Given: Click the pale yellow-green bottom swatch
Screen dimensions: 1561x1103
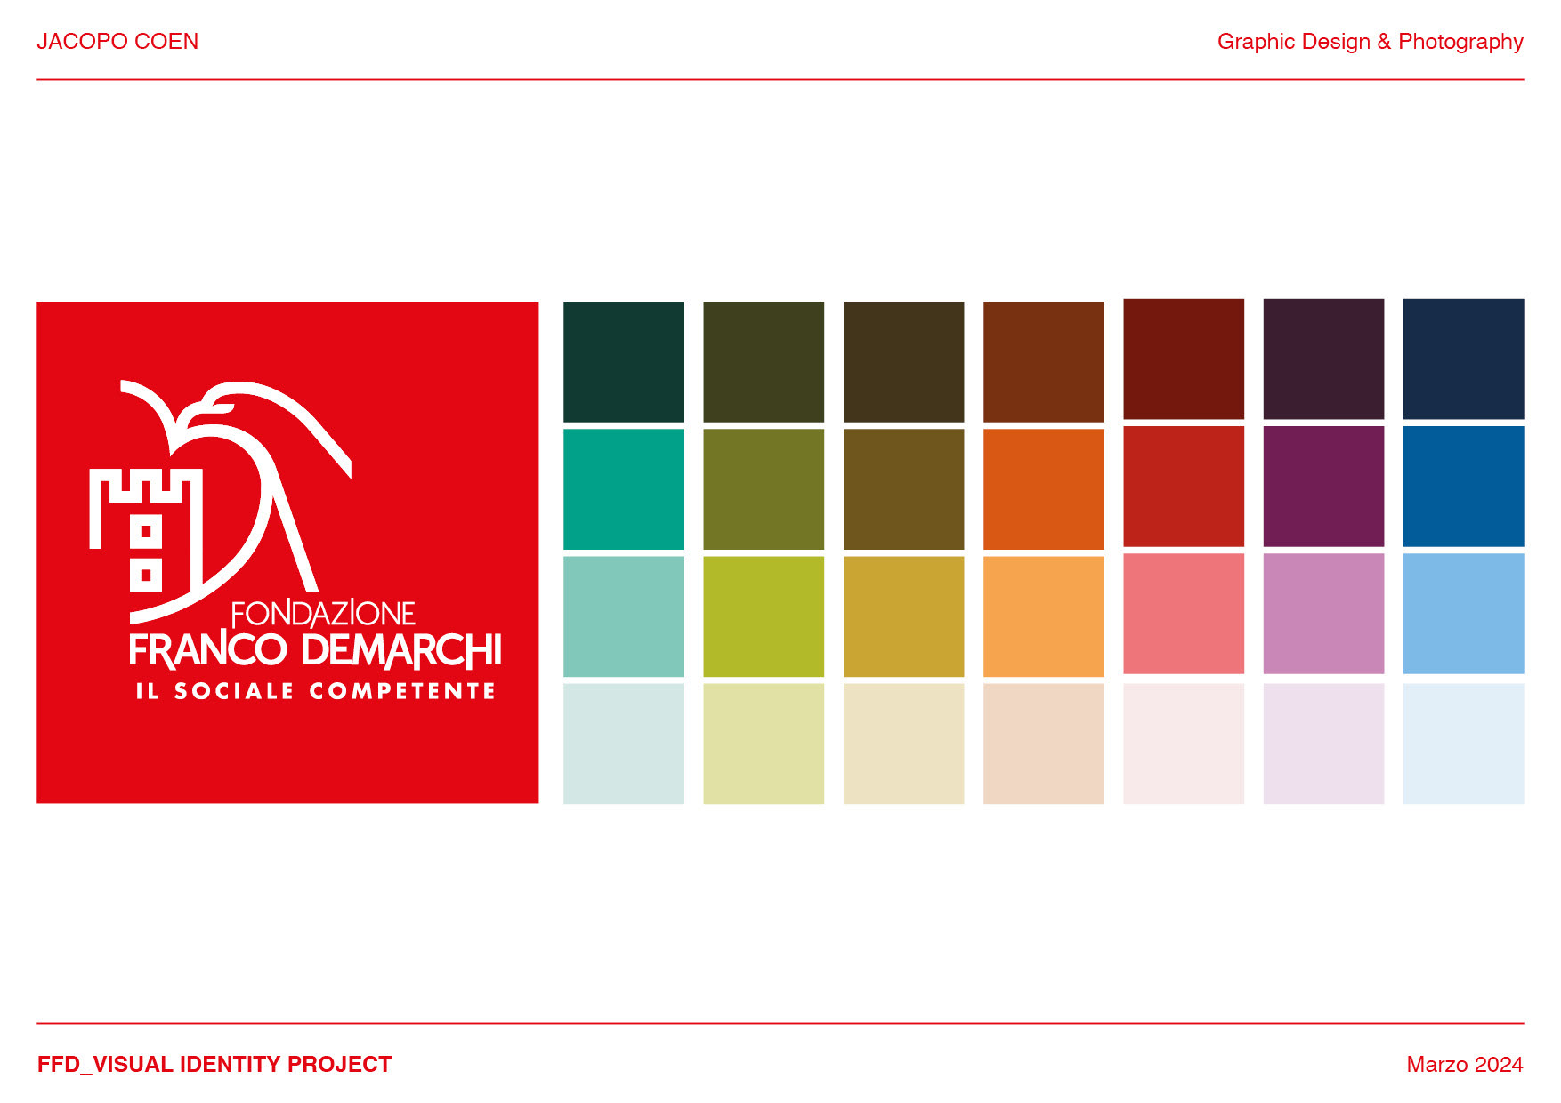Looking at the screenshot, I should coord(764,744).
